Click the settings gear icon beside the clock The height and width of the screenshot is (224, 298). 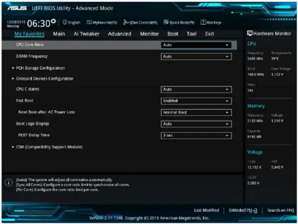pyautogui.click(x=54, y=21)
